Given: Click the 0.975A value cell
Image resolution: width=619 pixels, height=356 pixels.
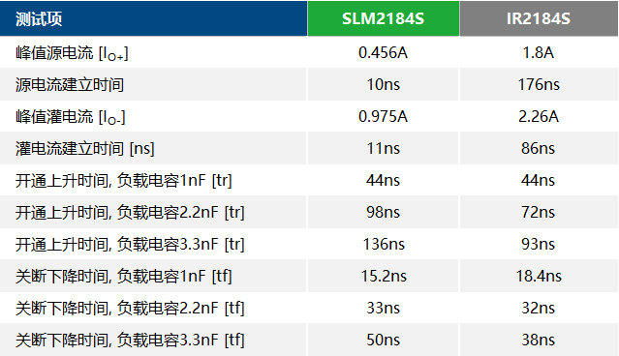Looking at the screenshot, I should pyautogui.click(x=384, y=116).
